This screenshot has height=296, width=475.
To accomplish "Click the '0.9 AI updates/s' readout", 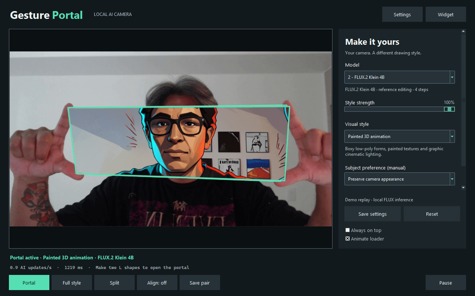I will click(x=31, y=268).
